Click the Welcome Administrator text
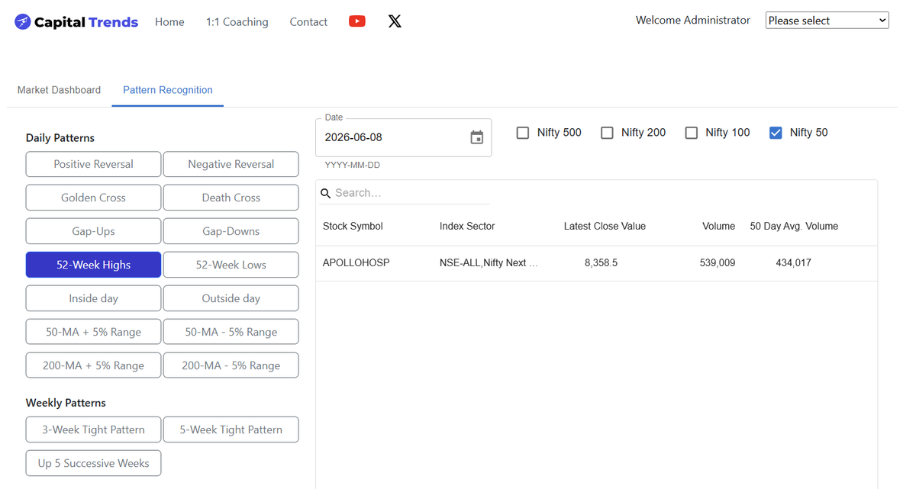Image resolution: width=916 pixels, height=489 pixels. 693,21
